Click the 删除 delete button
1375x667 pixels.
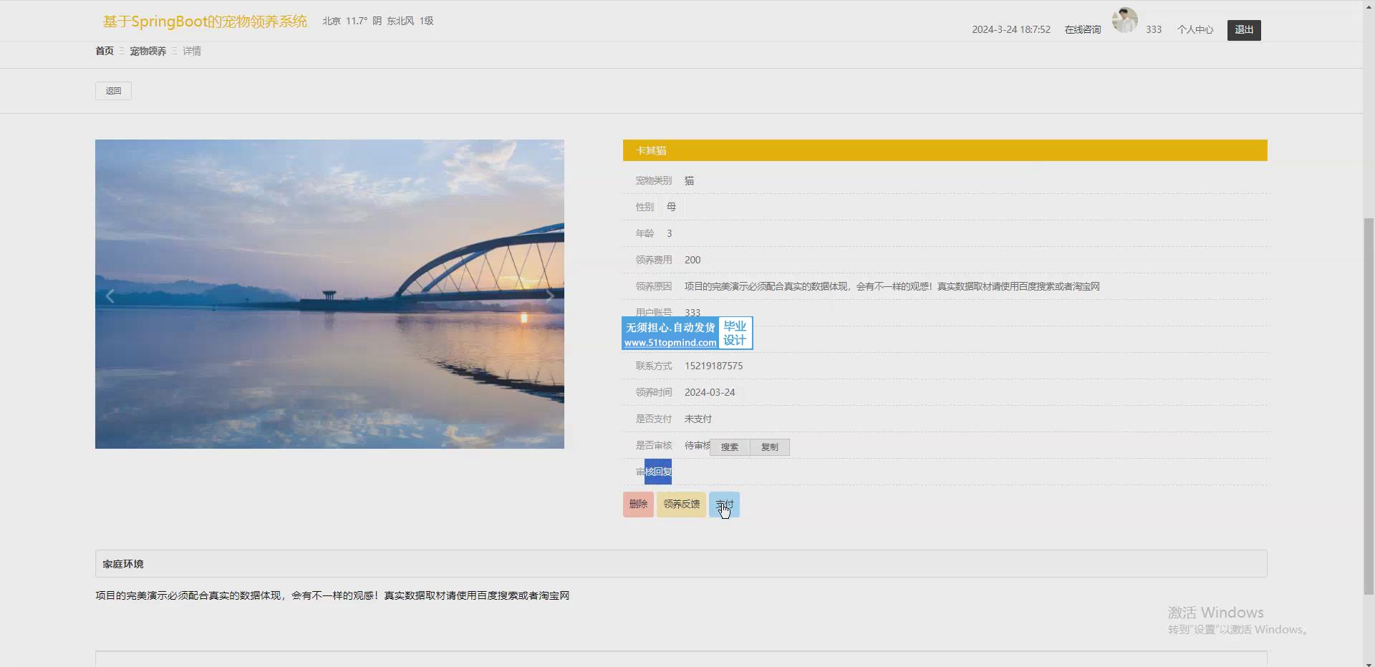tap(638, 505)
